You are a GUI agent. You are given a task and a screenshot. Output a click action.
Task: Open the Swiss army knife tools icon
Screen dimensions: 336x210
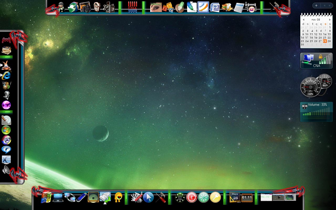(x=137, y=197)
